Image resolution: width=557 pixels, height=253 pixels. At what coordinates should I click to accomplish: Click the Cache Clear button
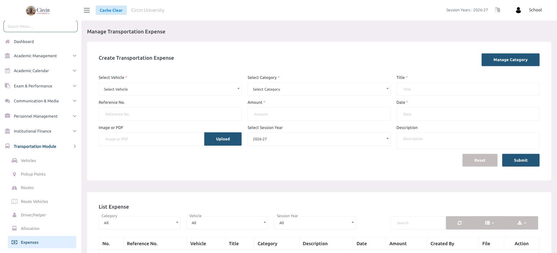click(x=111, y=10)
